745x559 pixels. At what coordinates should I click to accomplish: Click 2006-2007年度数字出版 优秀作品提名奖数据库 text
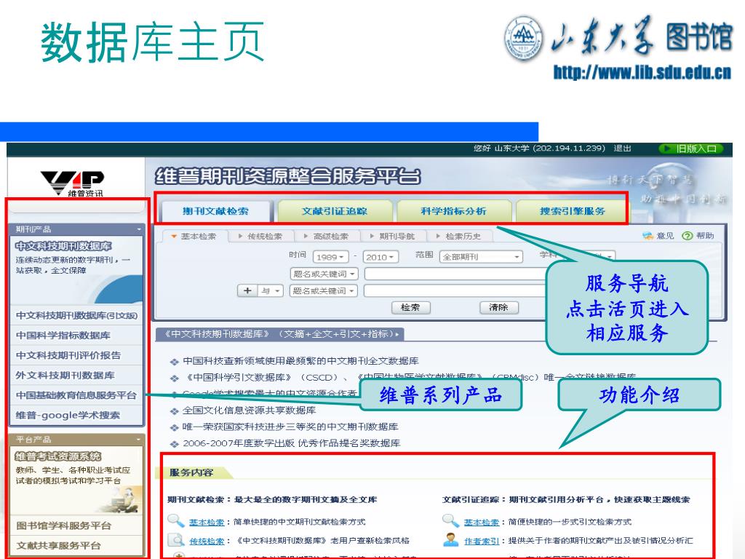point(291,443)
